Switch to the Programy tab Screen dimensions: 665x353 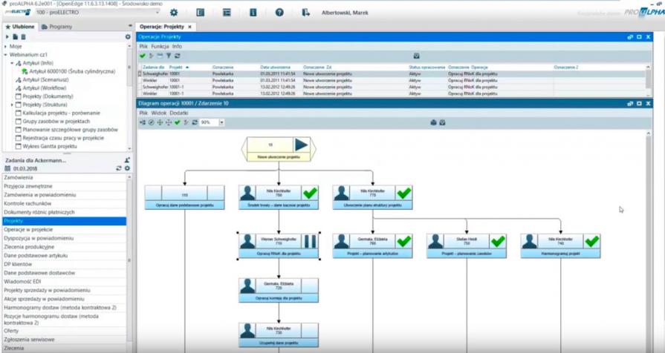pos(56,27)
